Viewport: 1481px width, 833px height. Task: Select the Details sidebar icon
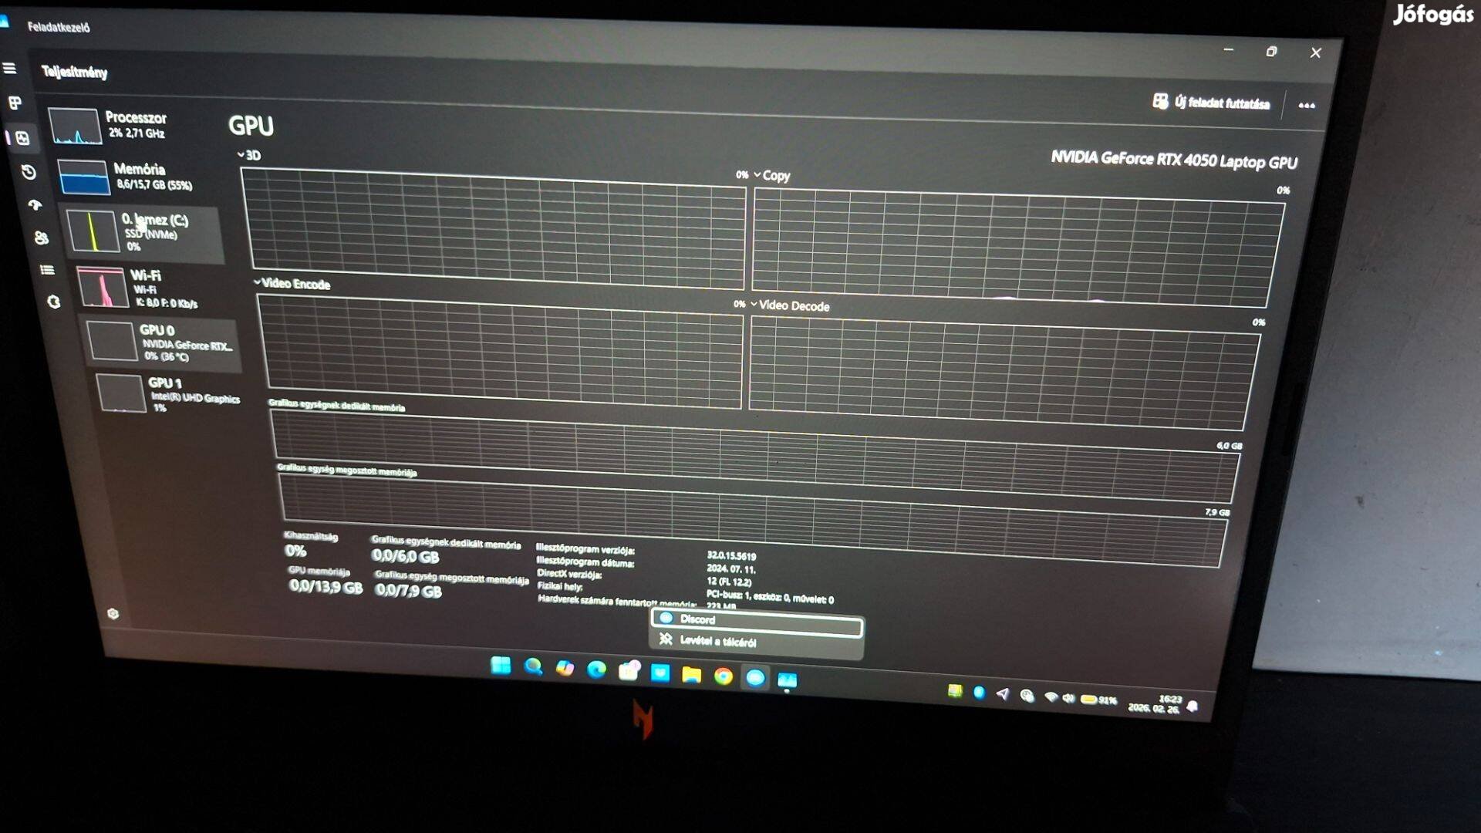(x=47, y=269)
